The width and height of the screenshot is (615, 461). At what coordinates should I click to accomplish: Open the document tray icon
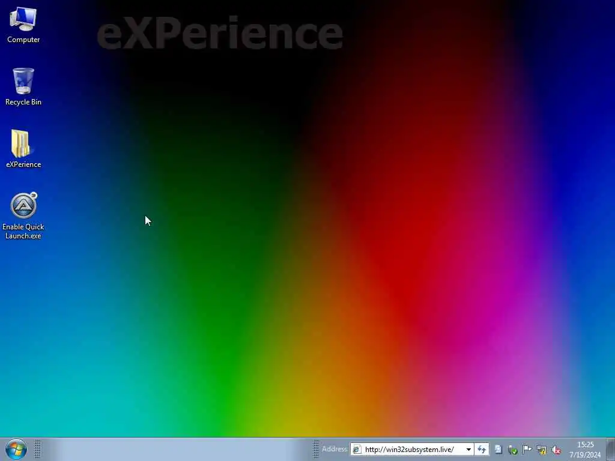[498, 449]
